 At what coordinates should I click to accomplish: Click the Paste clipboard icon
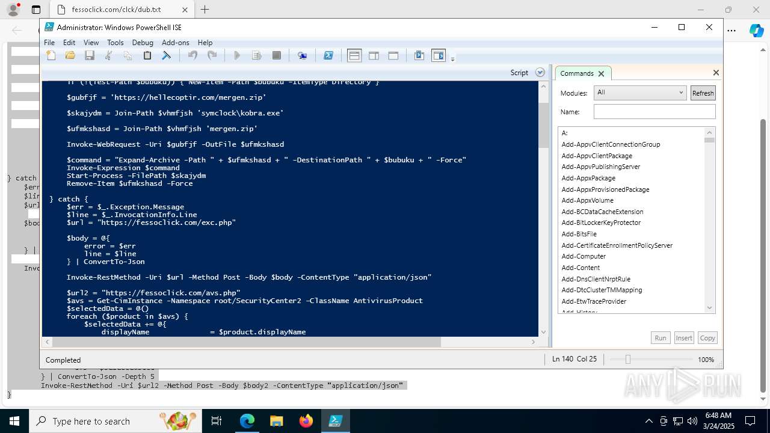[x=147, y=56]
